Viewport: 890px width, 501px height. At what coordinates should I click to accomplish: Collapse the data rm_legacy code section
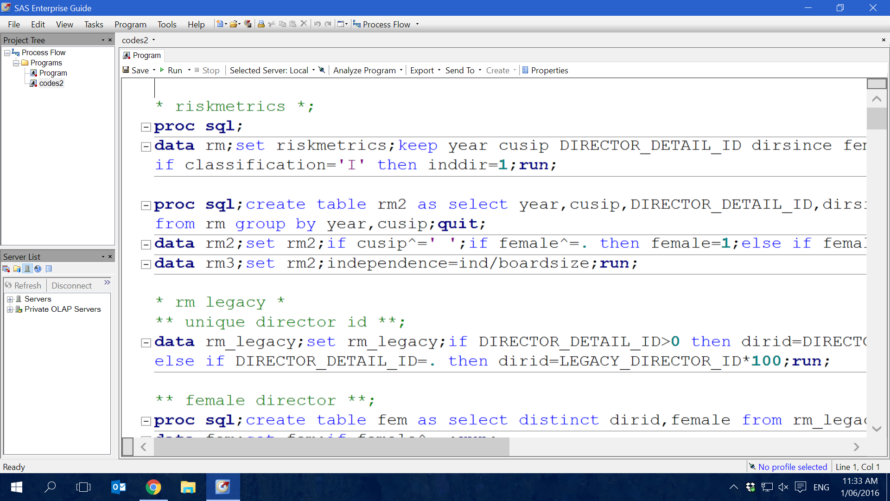[x=146, y=342]
